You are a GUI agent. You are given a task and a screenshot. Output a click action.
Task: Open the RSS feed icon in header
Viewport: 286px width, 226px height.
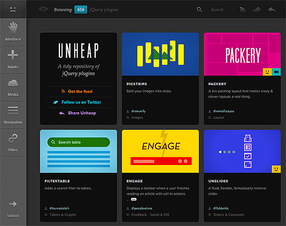243,9
